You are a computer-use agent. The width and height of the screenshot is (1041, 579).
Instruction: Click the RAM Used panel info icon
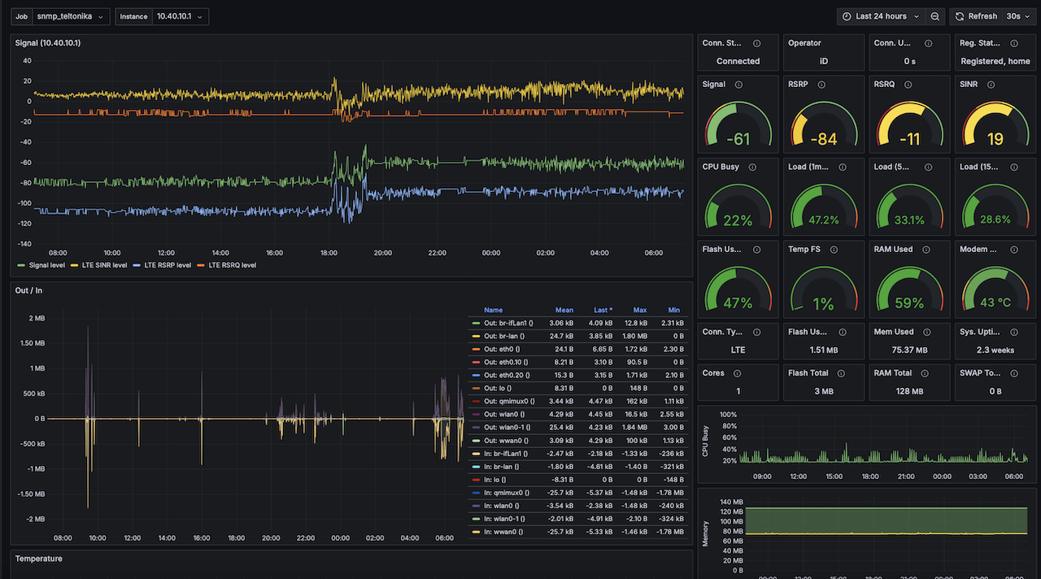tap(926, 249)
